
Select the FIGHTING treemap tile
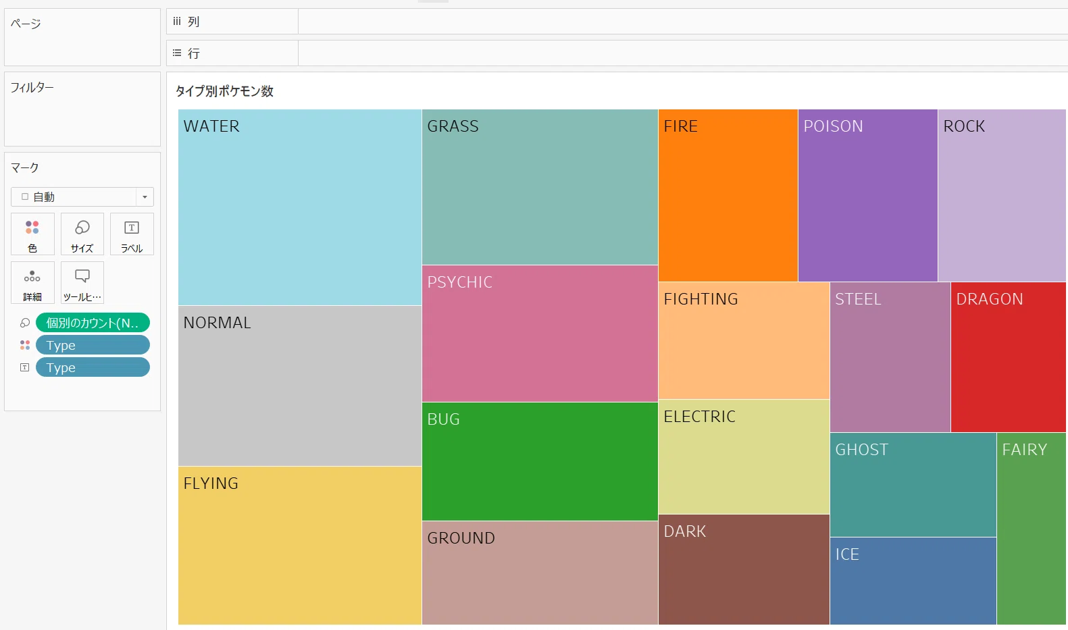744,340
